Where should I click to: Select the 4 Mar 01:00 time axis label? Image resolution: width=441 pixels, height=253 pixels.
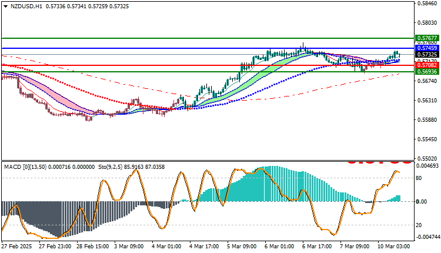166,247
